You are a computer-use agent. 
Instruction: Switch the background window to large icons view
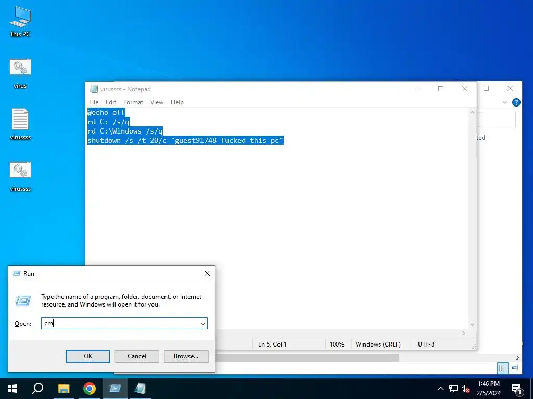(x=514, y=368)
